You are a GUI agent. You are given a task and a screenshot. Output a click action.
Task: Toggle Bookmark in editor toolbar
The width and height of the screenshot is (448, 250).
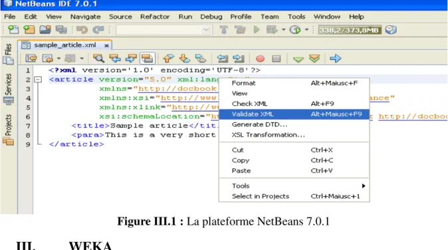(200, 58)
